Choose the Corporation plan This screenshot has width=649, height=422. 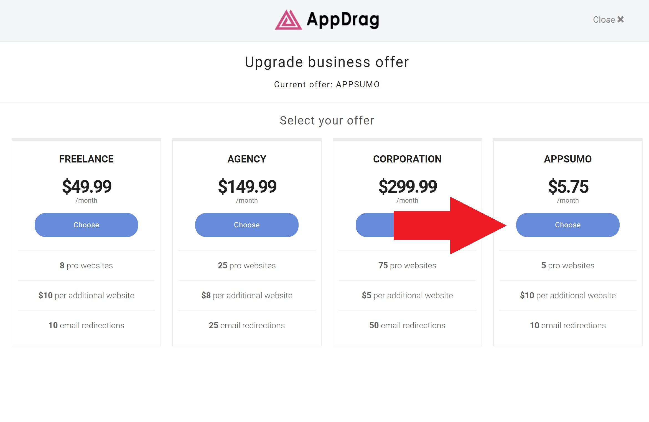pos(375,225)
